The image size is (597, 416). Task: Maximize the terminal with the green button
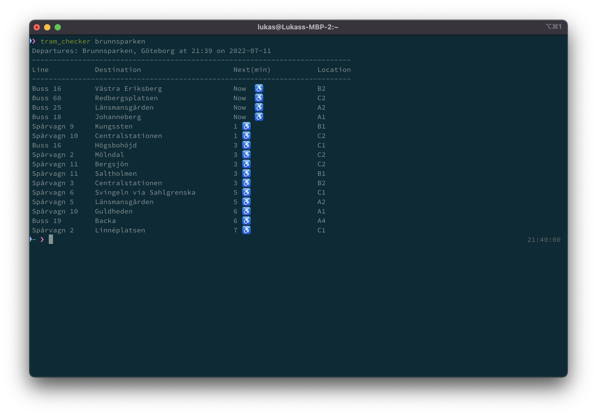pyautogui.click(x=58, y=27)
